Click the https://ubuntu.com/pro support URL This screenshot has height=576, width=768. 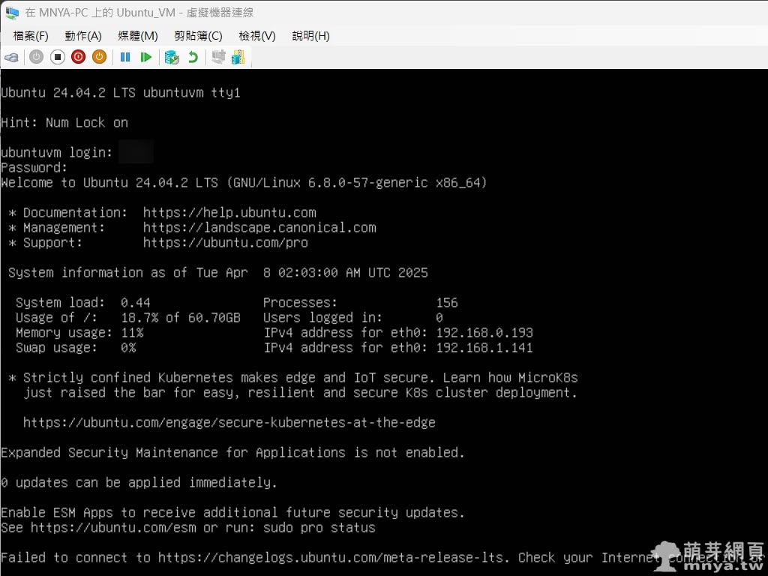pos(225,243)
